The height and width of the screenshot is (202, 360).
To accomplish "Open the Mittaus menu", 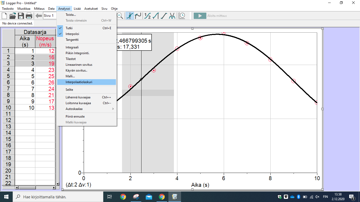I will point(39,9).
